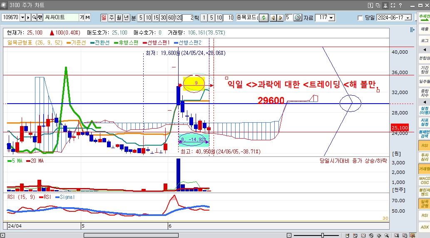Select the 월 monthly period toggle

click(x=119, y=17)
